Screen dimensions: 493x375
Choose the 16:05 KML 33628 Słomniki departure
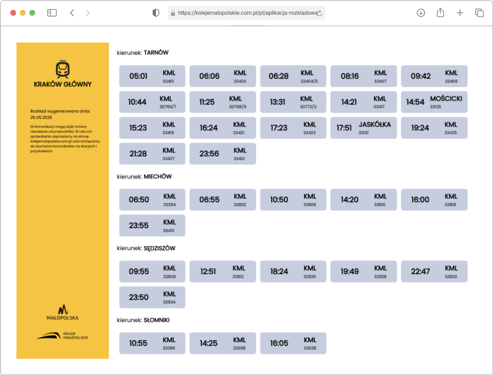click(293, 343)
